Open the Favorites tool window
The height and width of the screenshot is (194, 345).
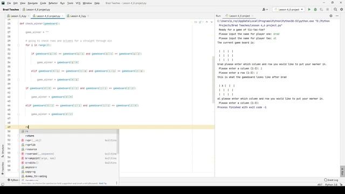coord(3,168)
